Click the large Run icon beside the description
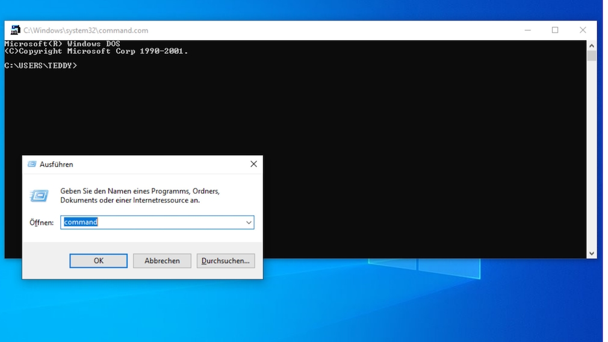The height and width of the screenshot is (342, 608). (x=39, y=196)
